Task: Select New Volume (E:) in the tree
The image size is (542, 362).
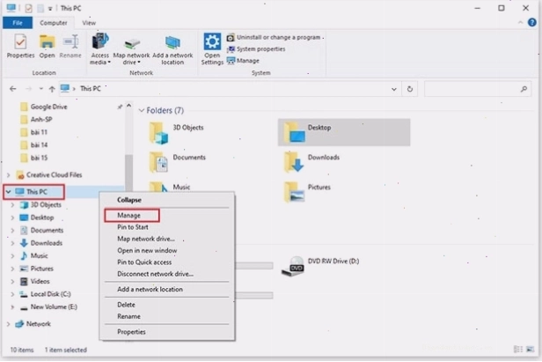Action: tap(48, 307)
